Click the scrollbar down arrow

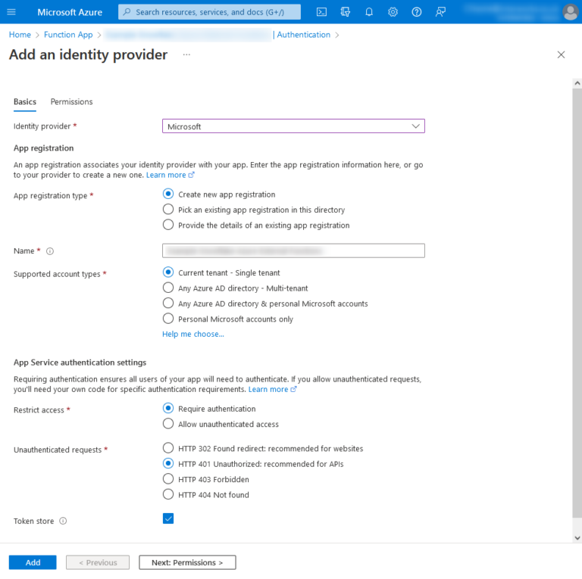577,538
